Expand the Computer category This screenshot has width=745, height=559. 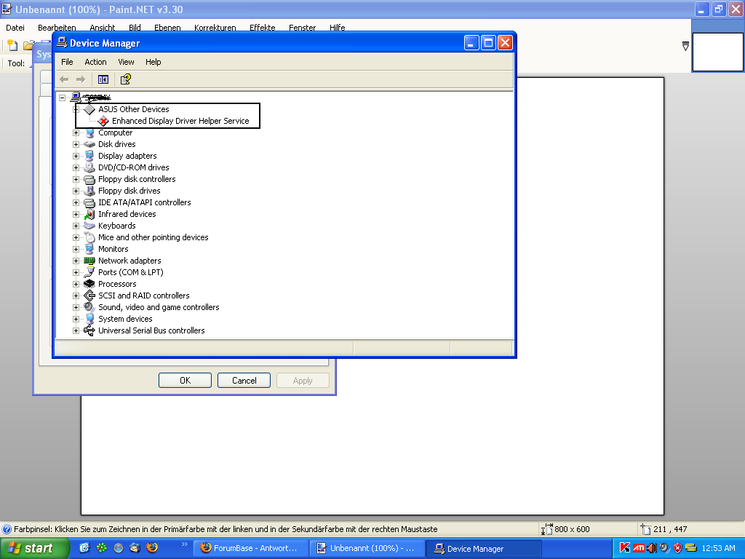click(76, 132)
